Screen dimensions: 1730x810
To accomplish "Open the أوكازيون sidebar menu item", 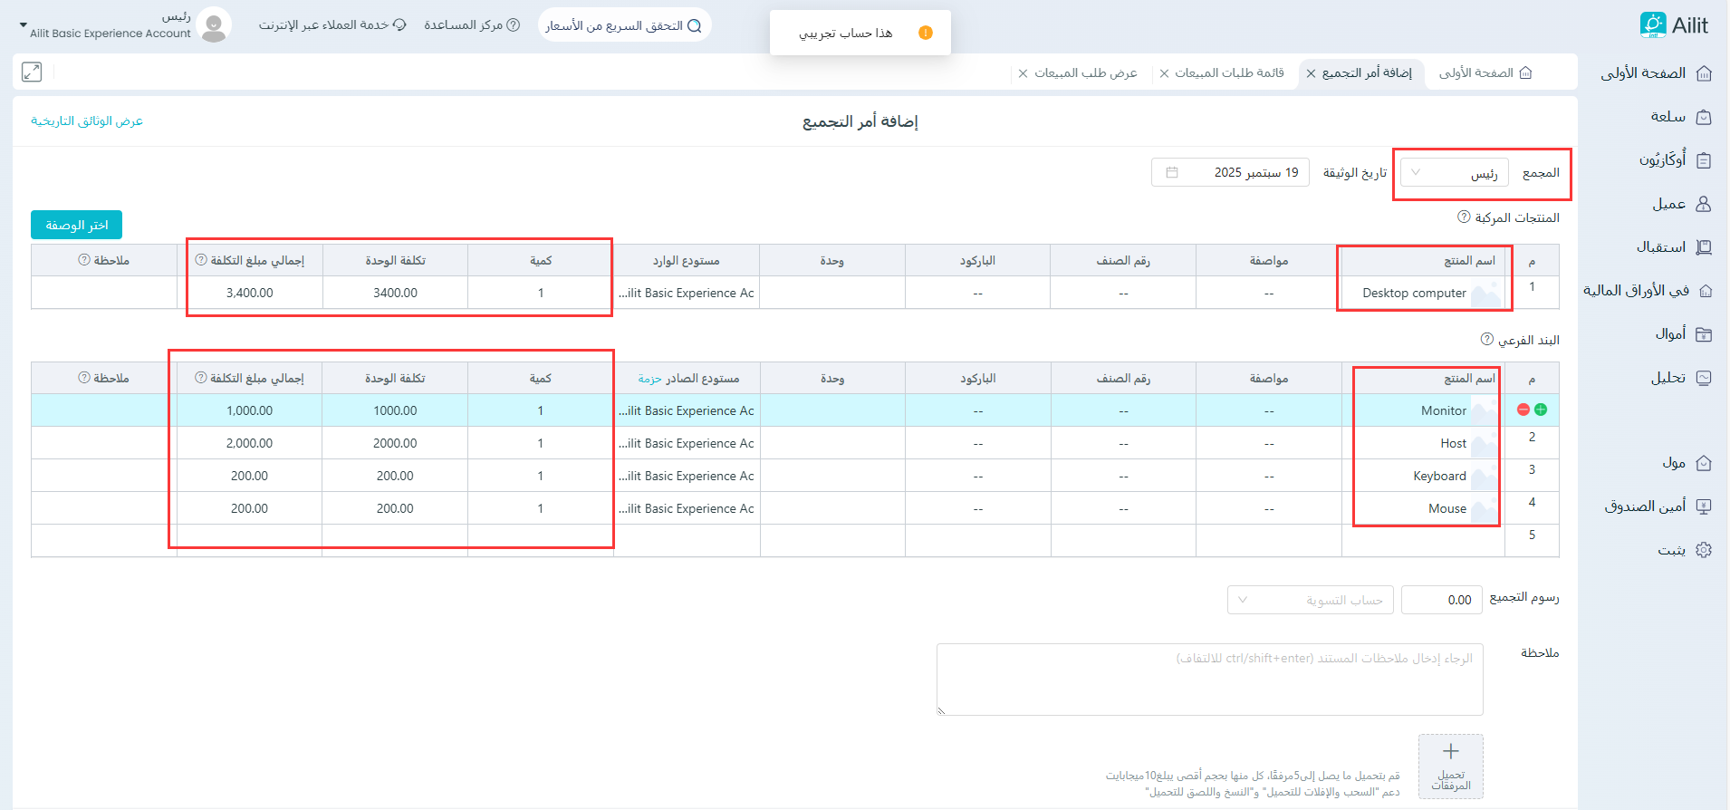I will click(x=1674, y=160).
